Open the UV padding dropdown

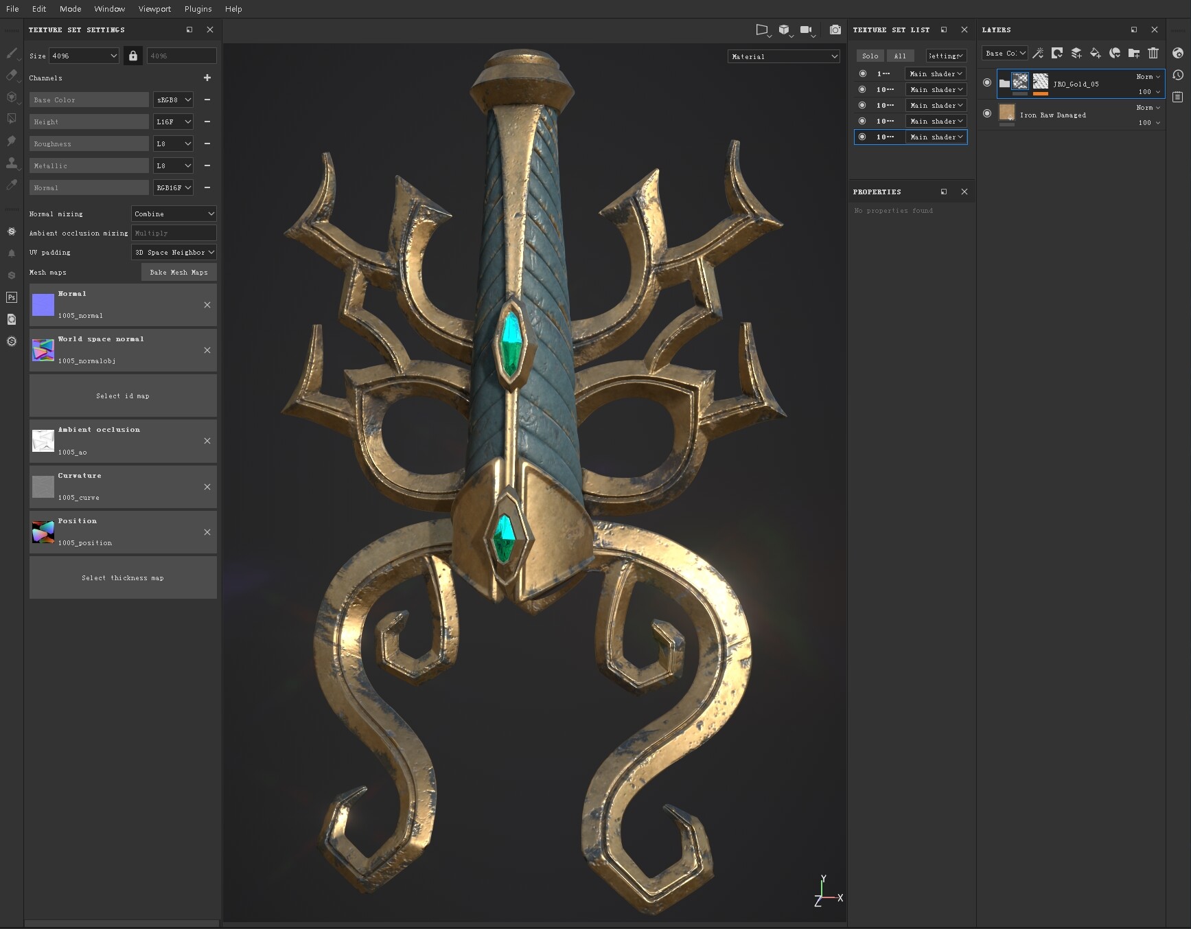174,252
